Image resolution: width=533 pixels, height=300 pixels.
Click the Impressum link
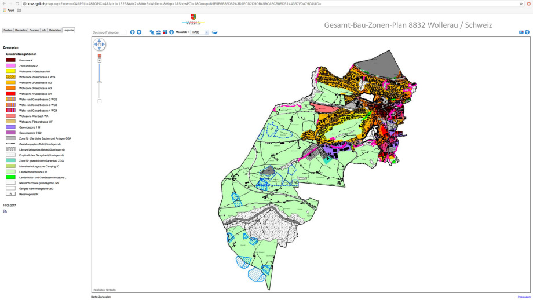click(524, 297)
